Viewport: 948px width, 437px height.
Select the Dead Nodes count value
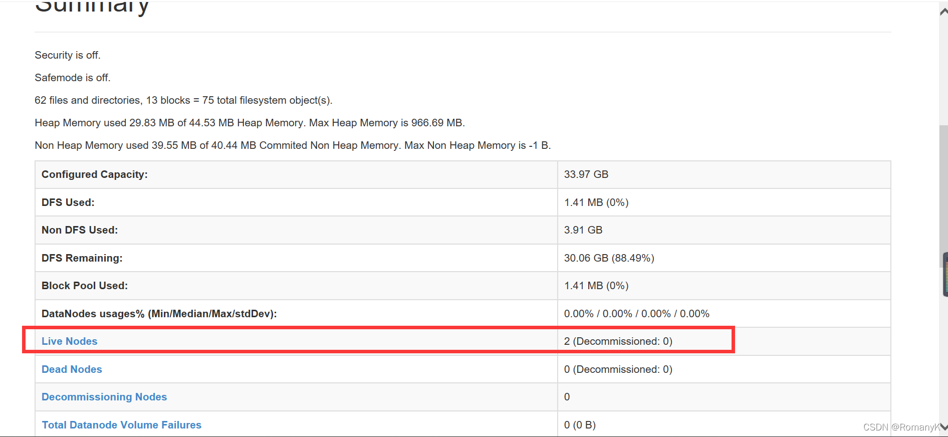pos(618,369)
